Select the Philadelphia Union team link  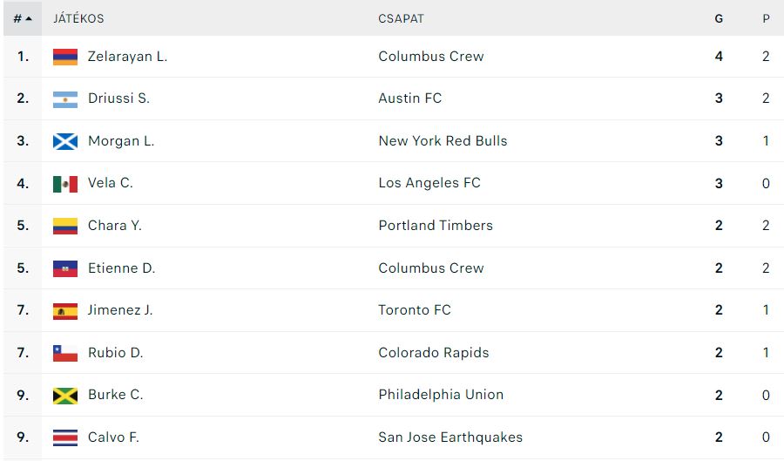[441, 395]
